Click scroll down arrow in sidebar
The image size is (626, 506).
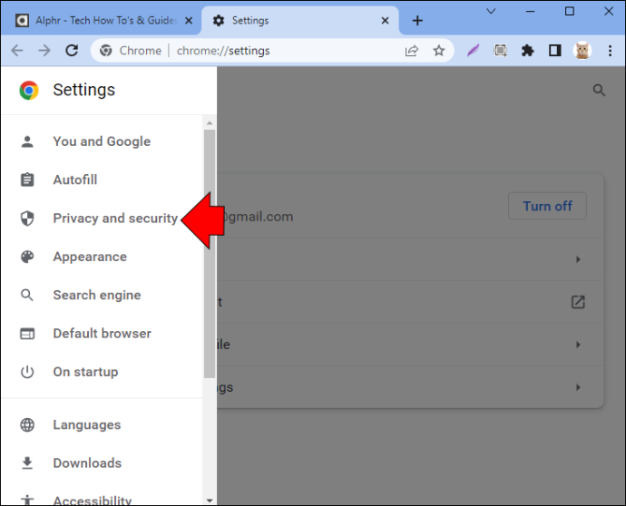210,500
